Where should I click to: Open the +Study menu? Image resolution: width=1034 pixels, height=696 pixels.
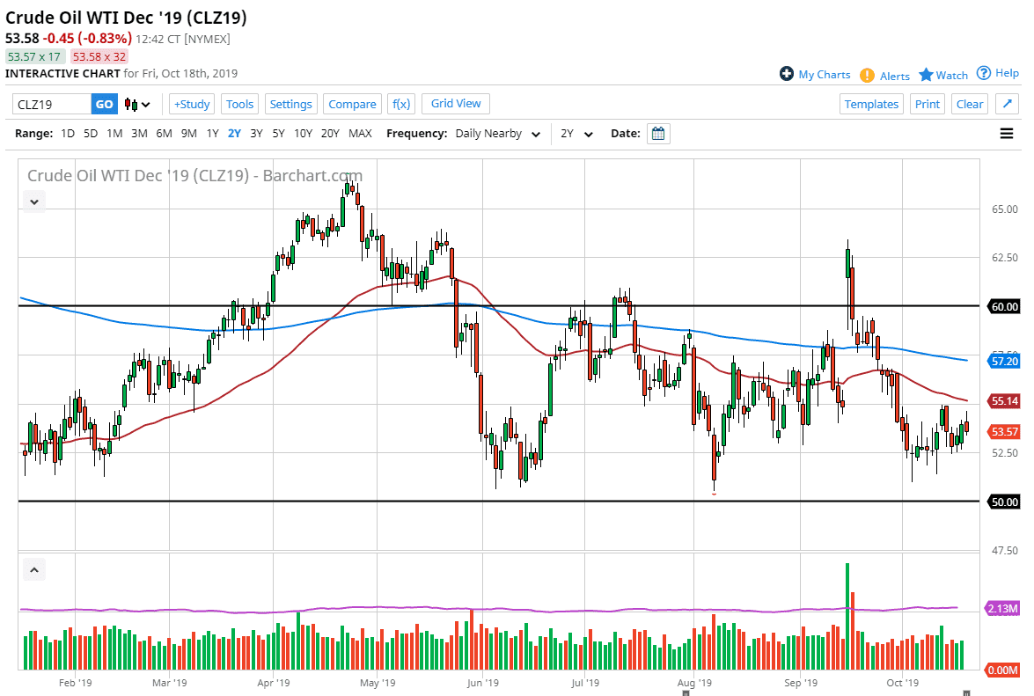(x=191, y=104)
